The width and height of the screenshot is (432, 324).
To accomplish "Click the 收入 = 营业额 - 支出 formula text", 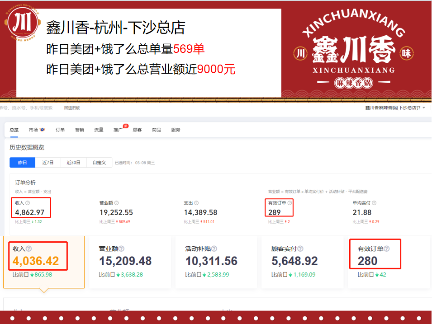I will click(33, 192).
